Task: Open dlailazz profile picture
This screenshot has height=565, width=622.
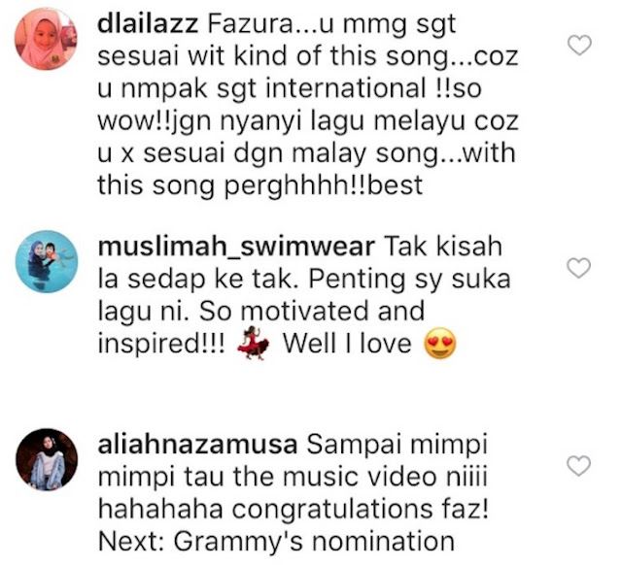Action: pos(46,39)
